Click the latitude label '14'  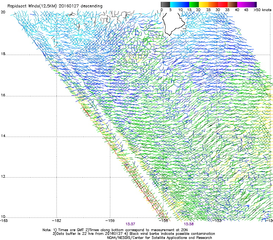tap(3, 136)
